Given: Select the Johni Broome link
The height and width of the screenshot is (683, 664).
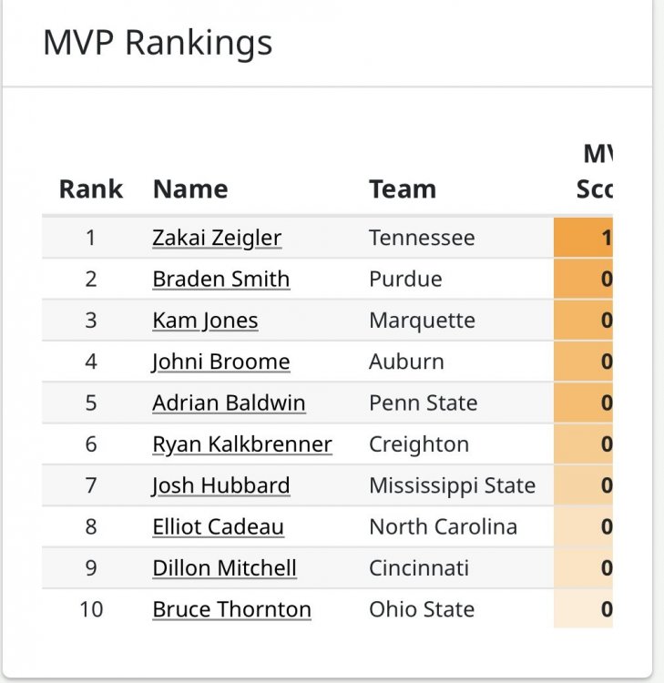Looking at the screenshot, I should pos(221,362).
